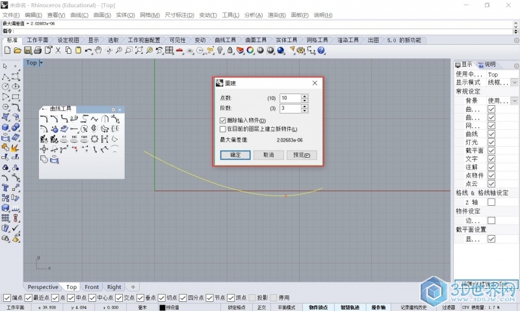Click the padlock lock objects icon

pos(230,51)
